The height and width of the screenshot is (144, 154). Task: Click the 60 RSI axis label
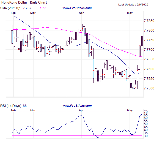(x=146, y=118)
